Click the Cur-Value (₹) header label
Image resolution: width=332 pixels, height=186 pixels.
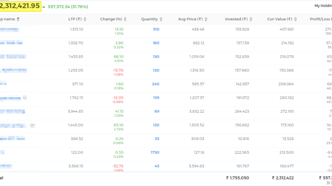[x=280, y=19]
